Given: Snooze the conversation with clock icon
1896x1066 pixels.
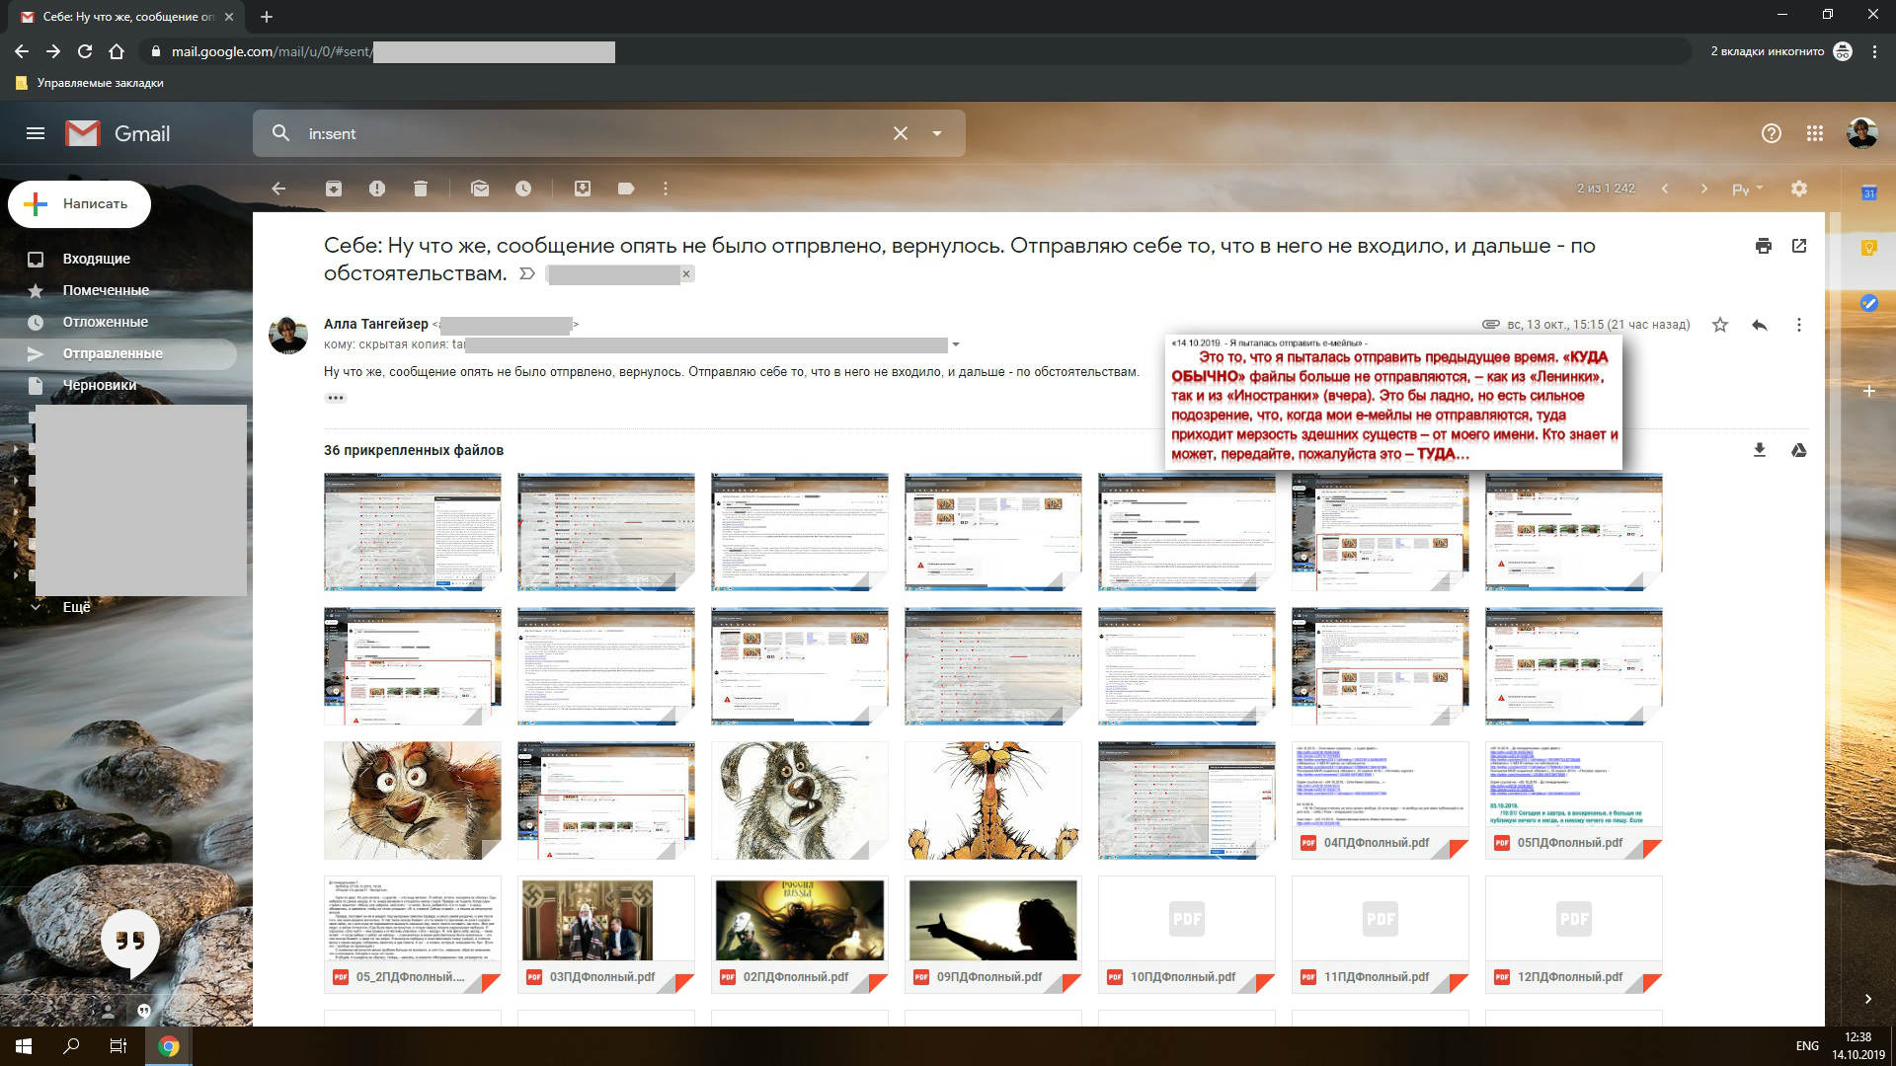Looking at the screenshot, I should (x=523, y=189).
